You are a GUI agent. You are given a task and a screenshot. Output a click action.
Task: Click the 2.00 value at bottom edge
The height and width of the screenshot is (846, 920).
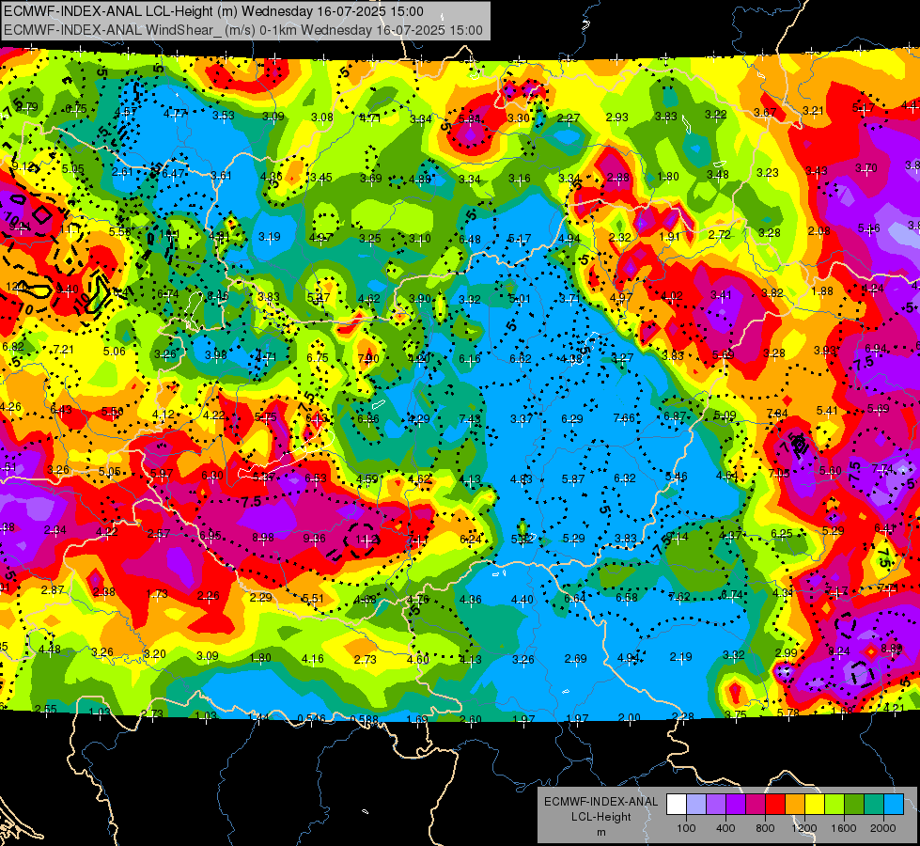[x=630, y=717]
